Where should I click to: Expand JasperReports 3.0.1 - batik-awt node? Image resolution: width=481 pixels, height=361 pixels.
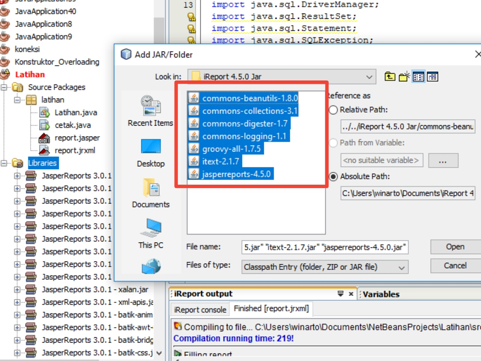pos(17,328)
